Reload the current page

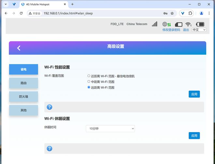(x=21, y=13)
